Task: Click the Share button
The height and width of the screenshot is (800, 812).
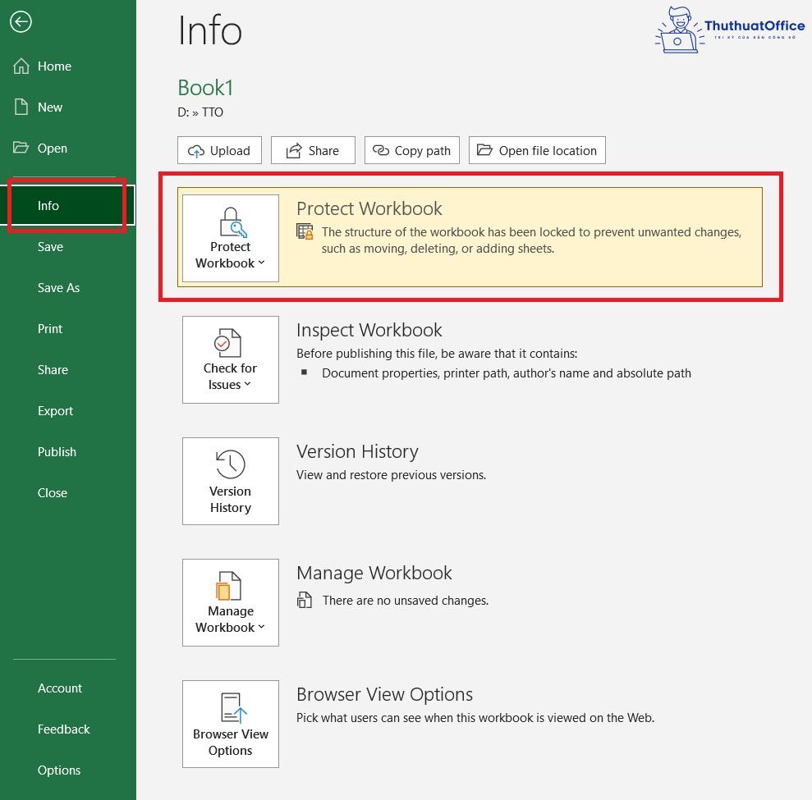Action: click(313, 150)
